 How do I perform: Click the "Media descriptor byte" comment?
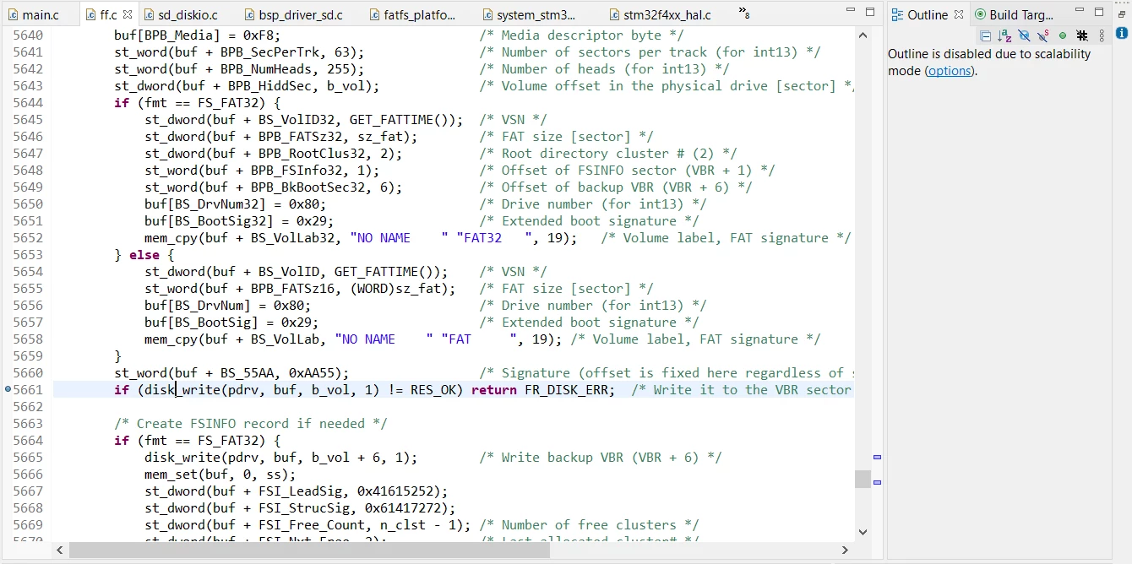point(581,35)
